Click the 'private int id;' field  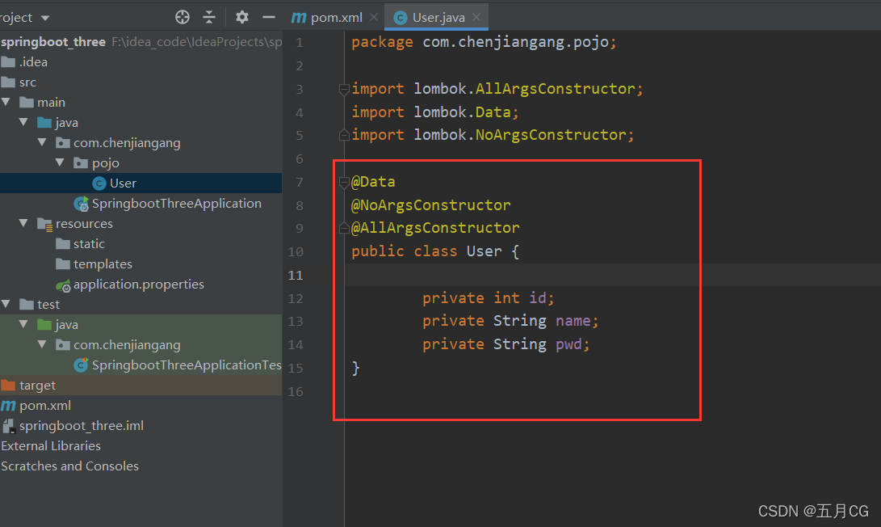[489, 298]
